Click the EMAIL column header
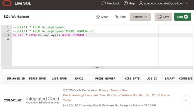The width and height of the screenshot is (194, 109). (79, 78)
